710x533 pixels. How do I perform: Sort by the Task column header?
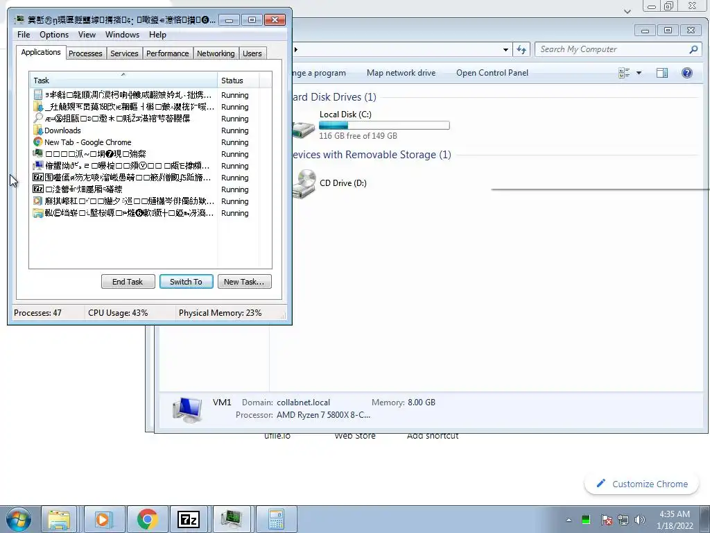pyautogui.click(x=123, y=80)
